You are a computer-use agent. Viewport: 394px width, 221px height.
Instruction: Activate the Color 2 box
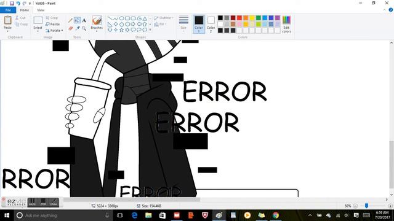pos(211,24)
